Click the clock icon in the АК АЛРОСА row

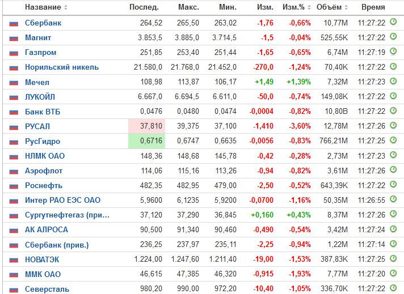click(x=393, y=228)
